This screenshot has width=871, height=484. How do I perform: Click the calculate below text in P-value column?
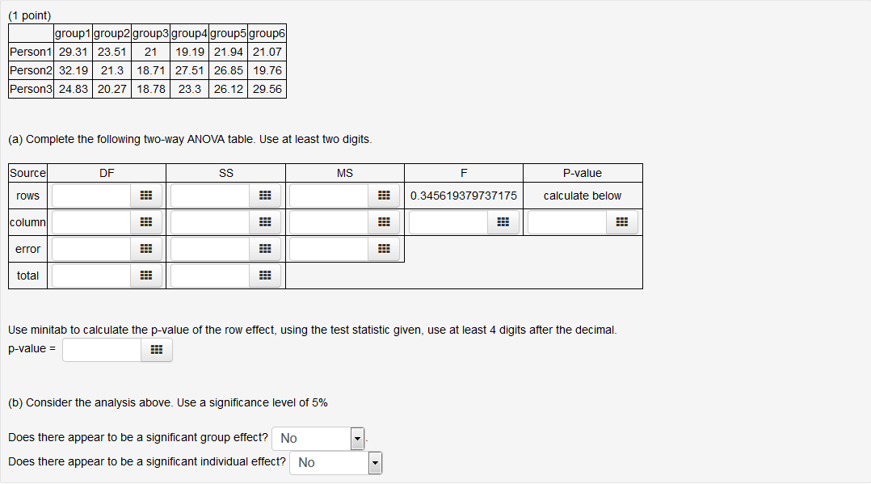583,195
